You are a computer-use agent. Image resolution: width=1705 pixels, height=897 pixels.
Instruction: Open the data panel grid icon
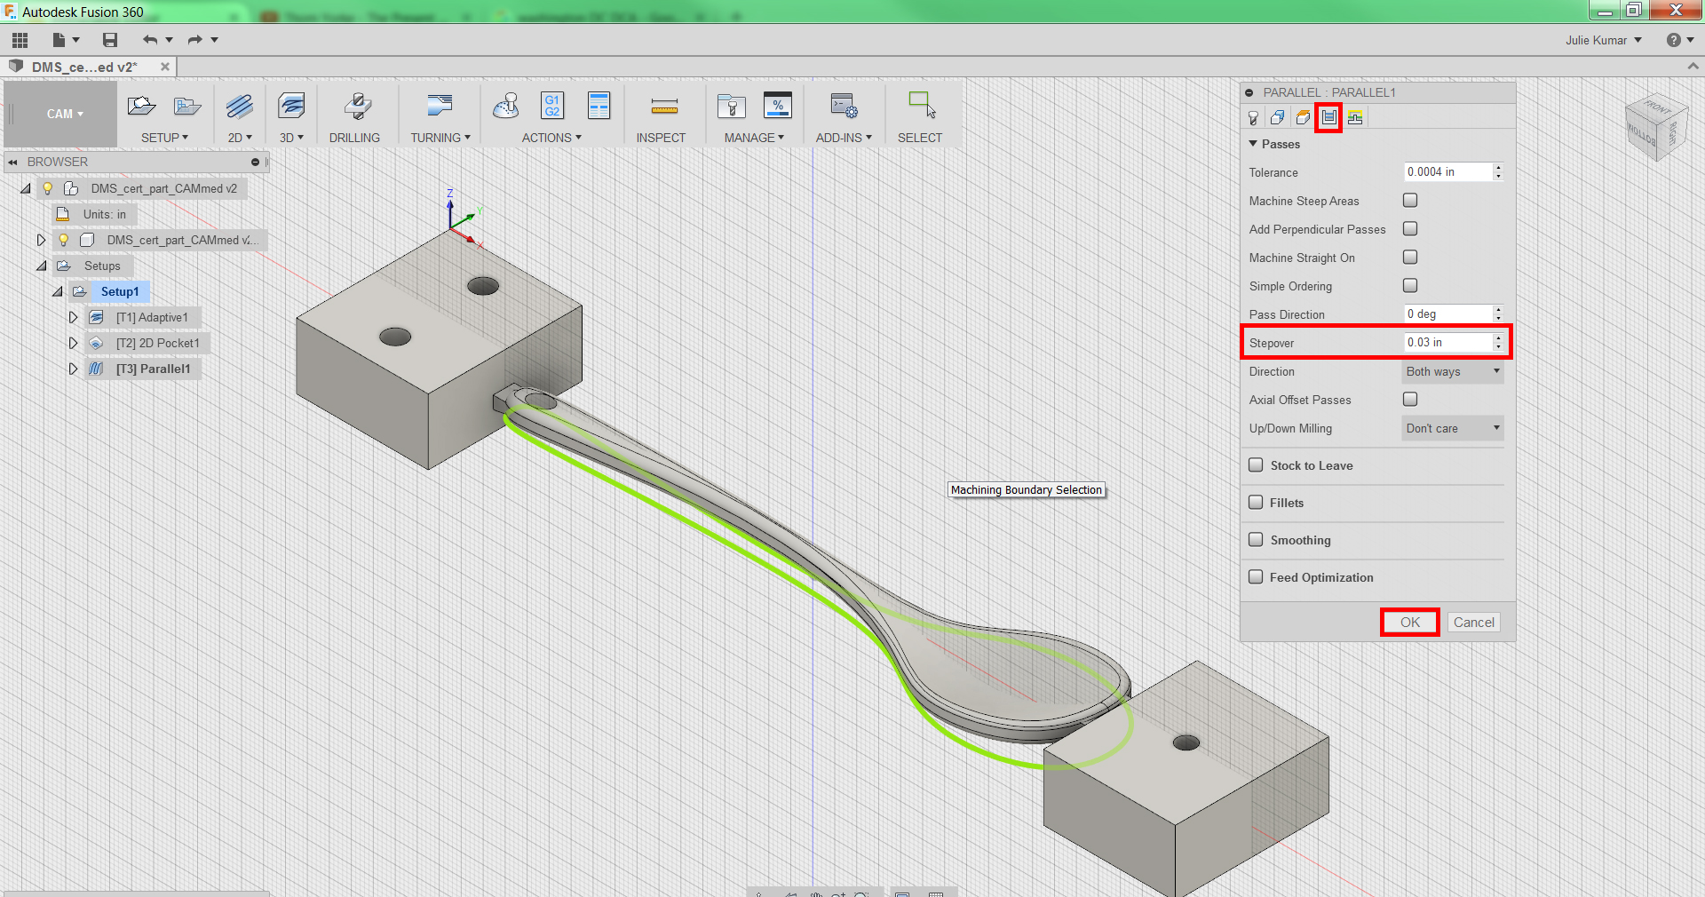(20, 40)
